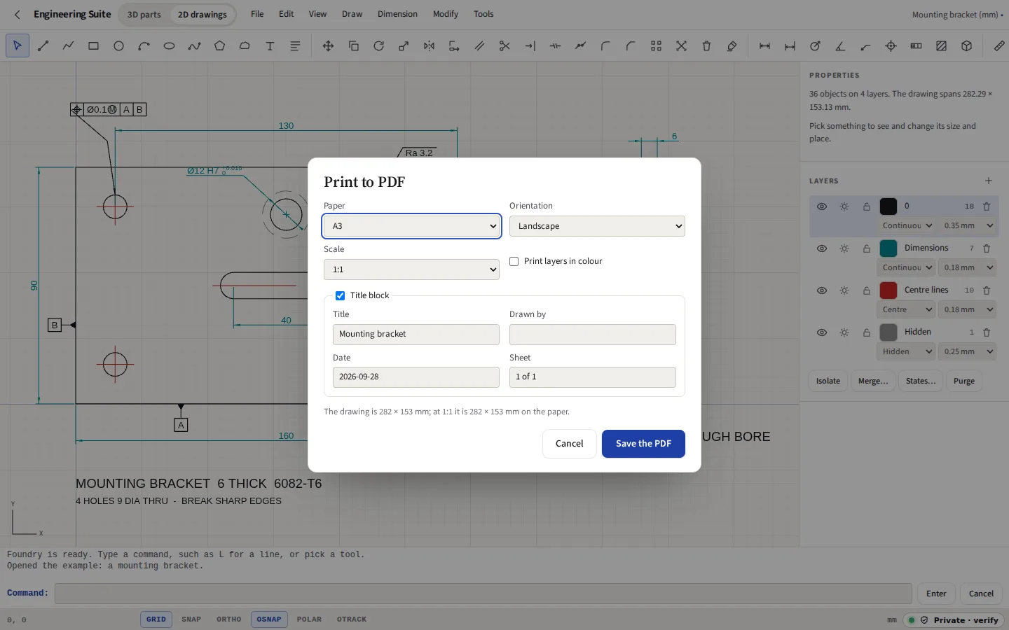This screenshot has width=1009, height=630.
Task: Cancel the Print to PDF dialog
Action: pyautogui.click(x=569, y=444)
